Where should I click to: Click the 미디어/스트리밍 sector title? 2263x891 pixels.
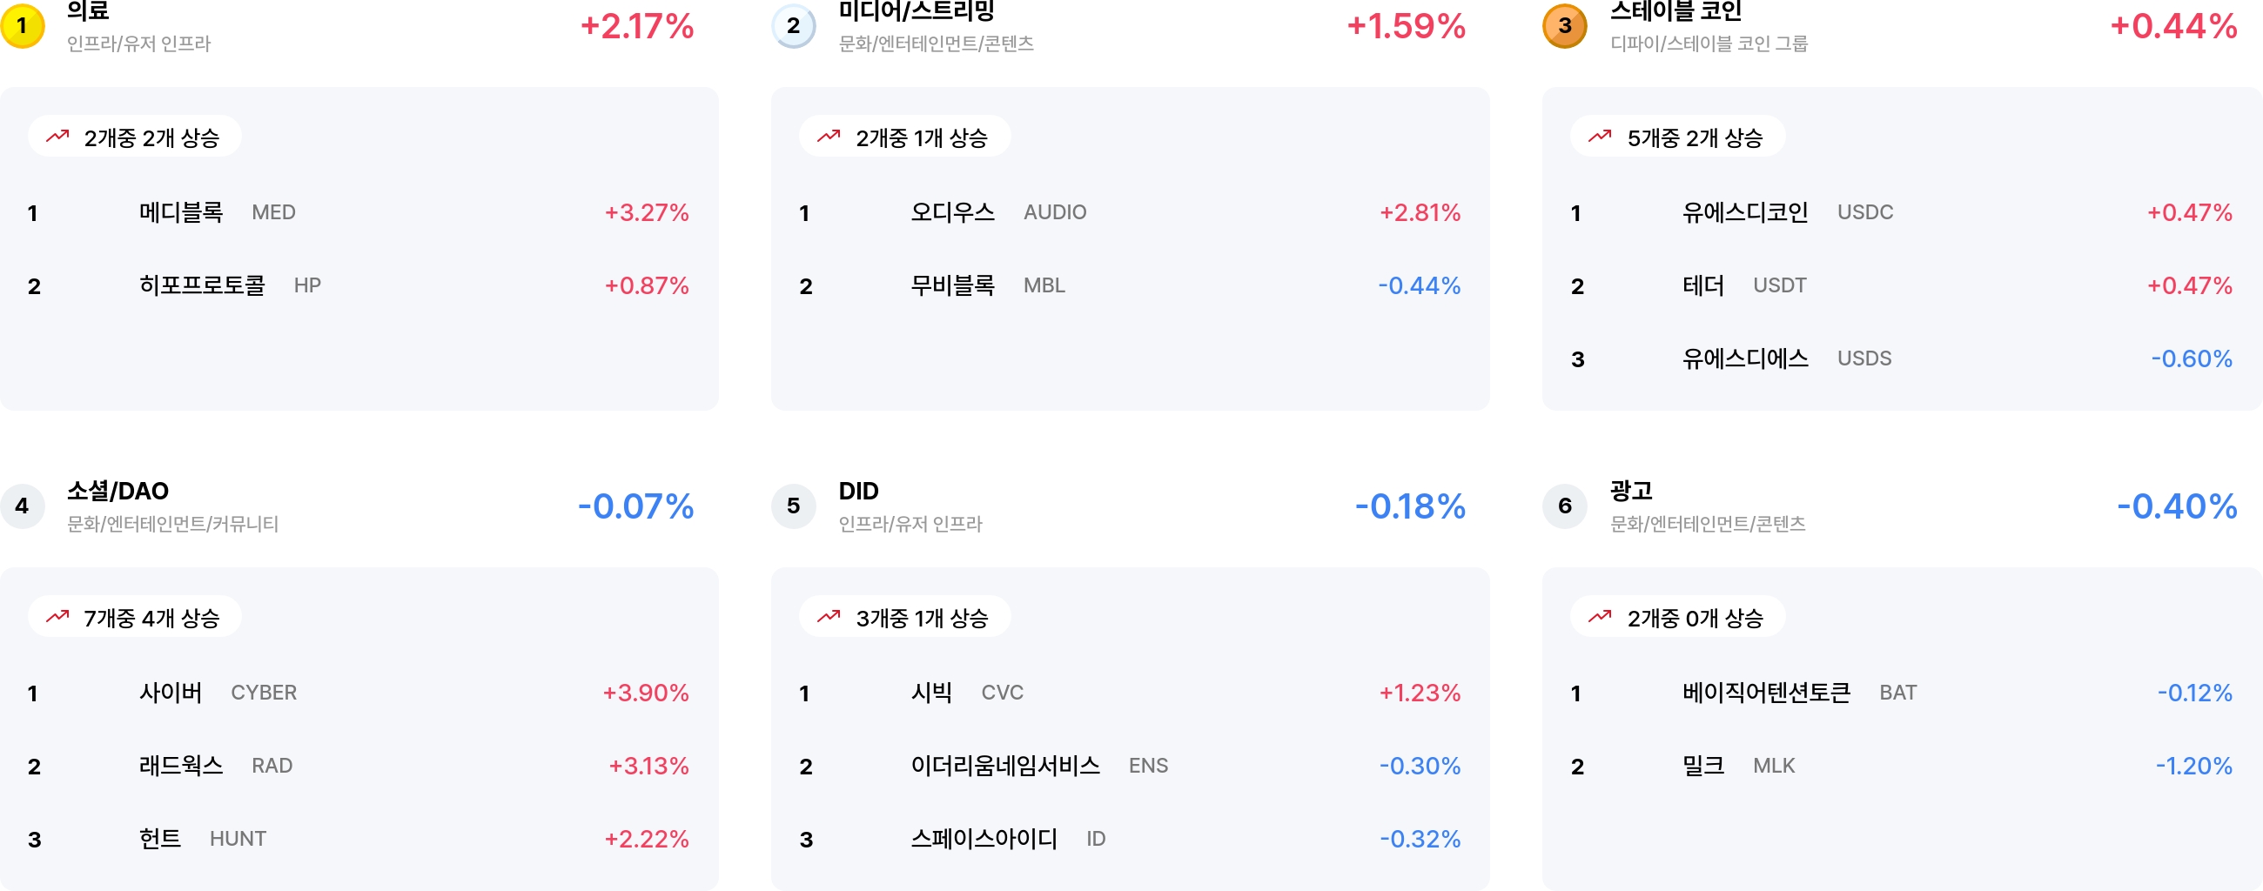click(x=917, y=11)
